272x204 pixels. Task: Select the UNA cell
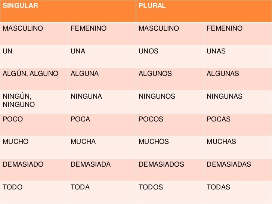point(102,56)
